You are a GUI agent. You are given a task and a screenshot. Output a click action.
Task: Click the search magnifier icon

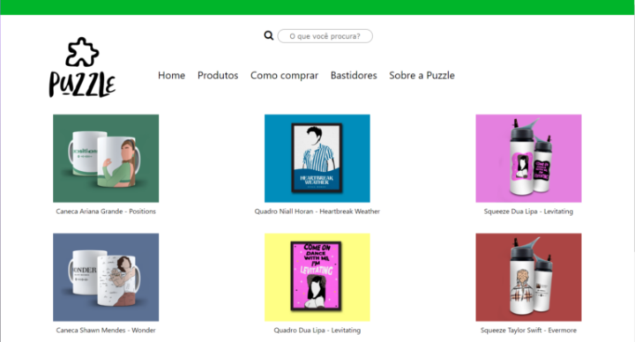pyautogui.click(x=268, y=35)
